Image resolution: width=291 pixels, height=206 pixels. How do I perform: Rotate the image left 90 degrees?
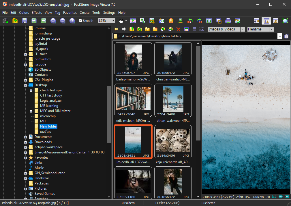click(190, 21)
